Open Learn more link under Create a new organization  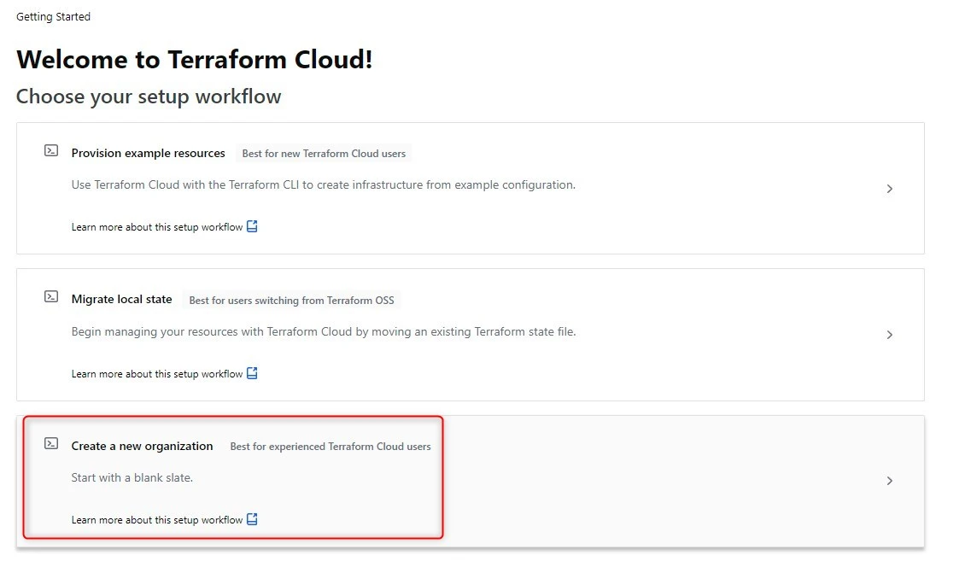(157, 520)
